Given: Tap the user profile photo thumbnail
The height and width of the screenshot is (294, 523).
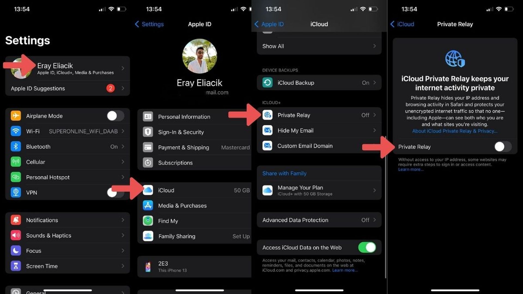Looking at the screenshot, I should pos(21,68).
